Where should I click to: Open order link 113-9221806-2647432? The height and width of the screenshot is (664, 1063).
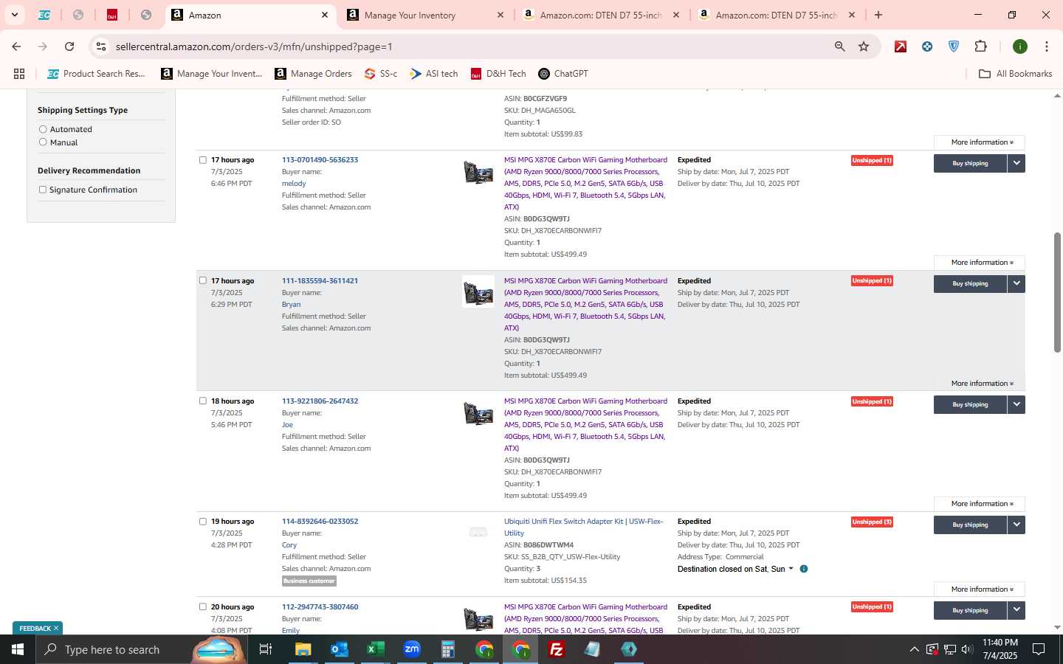(320, 401)
